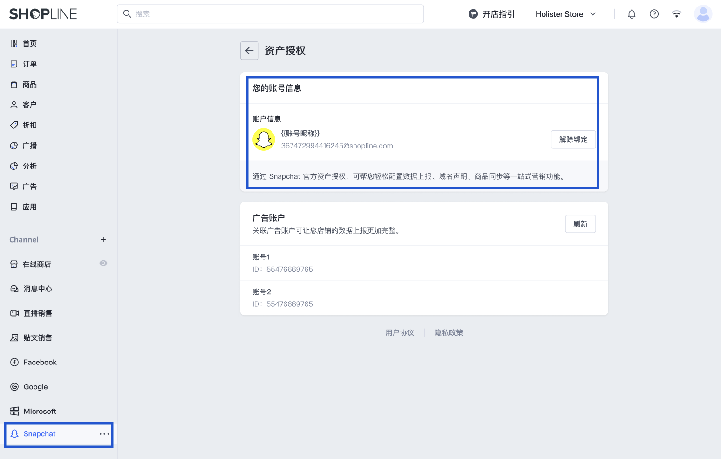Click the search magnifier icon
This screenshot has width=721, height=459.
(x=127, y=14)
